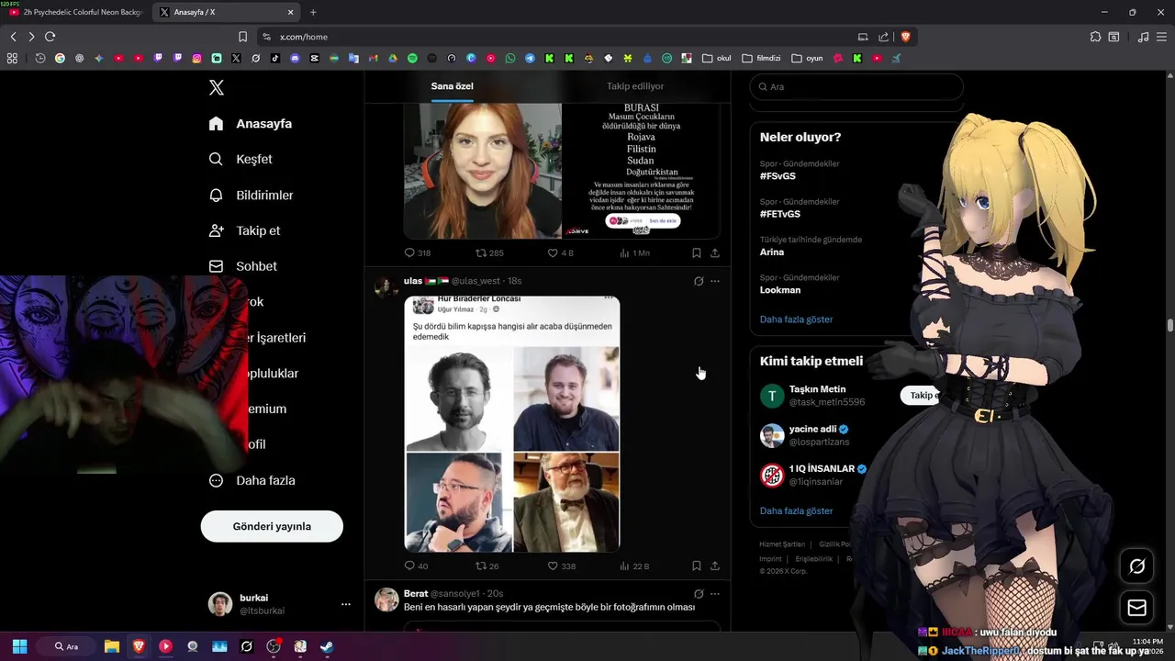Reply to ulas post with 40 comments
The height and width of the screenshot is (661, 1175).
pos(416,566)
